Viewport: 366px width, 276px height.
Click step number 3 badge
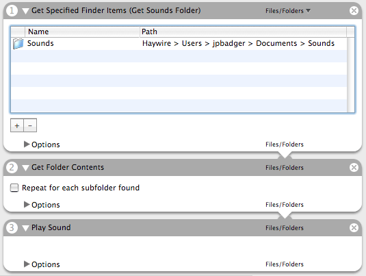[x=12, y=227]
